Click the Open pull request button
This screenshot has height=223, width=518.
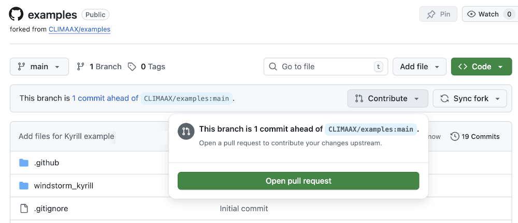pyautogui.click(x=298, y=181)
